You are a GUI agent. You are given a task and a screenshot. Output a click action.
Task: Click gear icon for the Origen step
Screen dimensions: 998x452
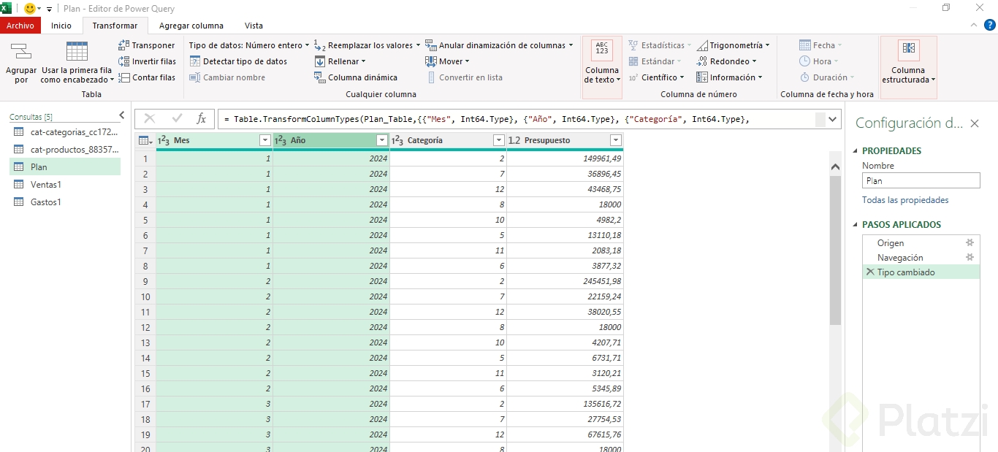coord(970,243)
